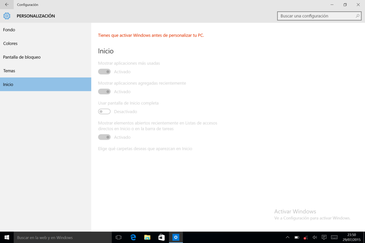
Task: Click the back arrow in Configuración
Action: 7,5
